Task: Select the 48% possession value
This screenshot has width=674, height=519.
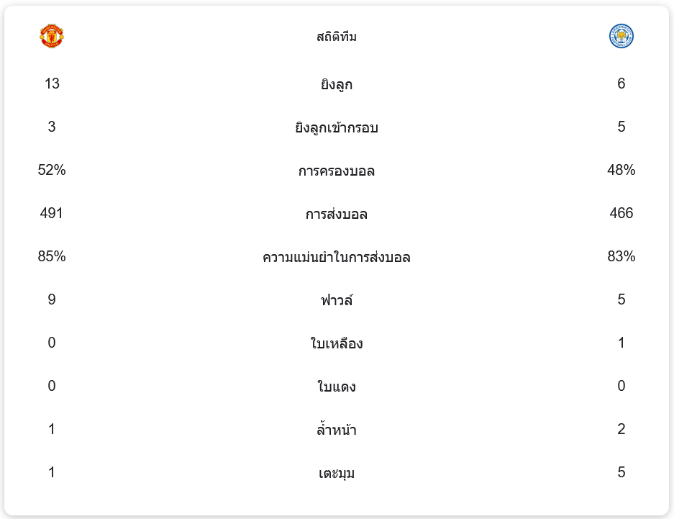Action: [x=621, y=170]
